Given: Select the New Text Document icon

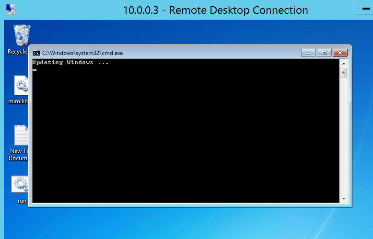Looking at the screenshot, I should (21, 136).
